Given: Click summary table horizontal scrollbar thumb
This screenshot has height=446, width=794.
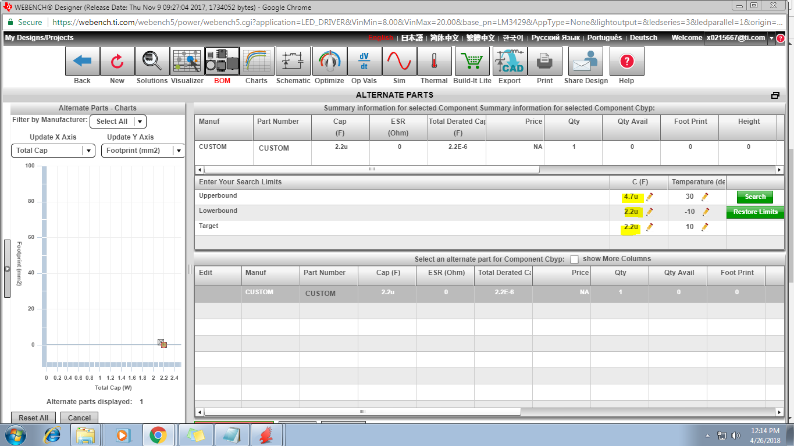Looking at the screenshot, I should tap(372, 169).
